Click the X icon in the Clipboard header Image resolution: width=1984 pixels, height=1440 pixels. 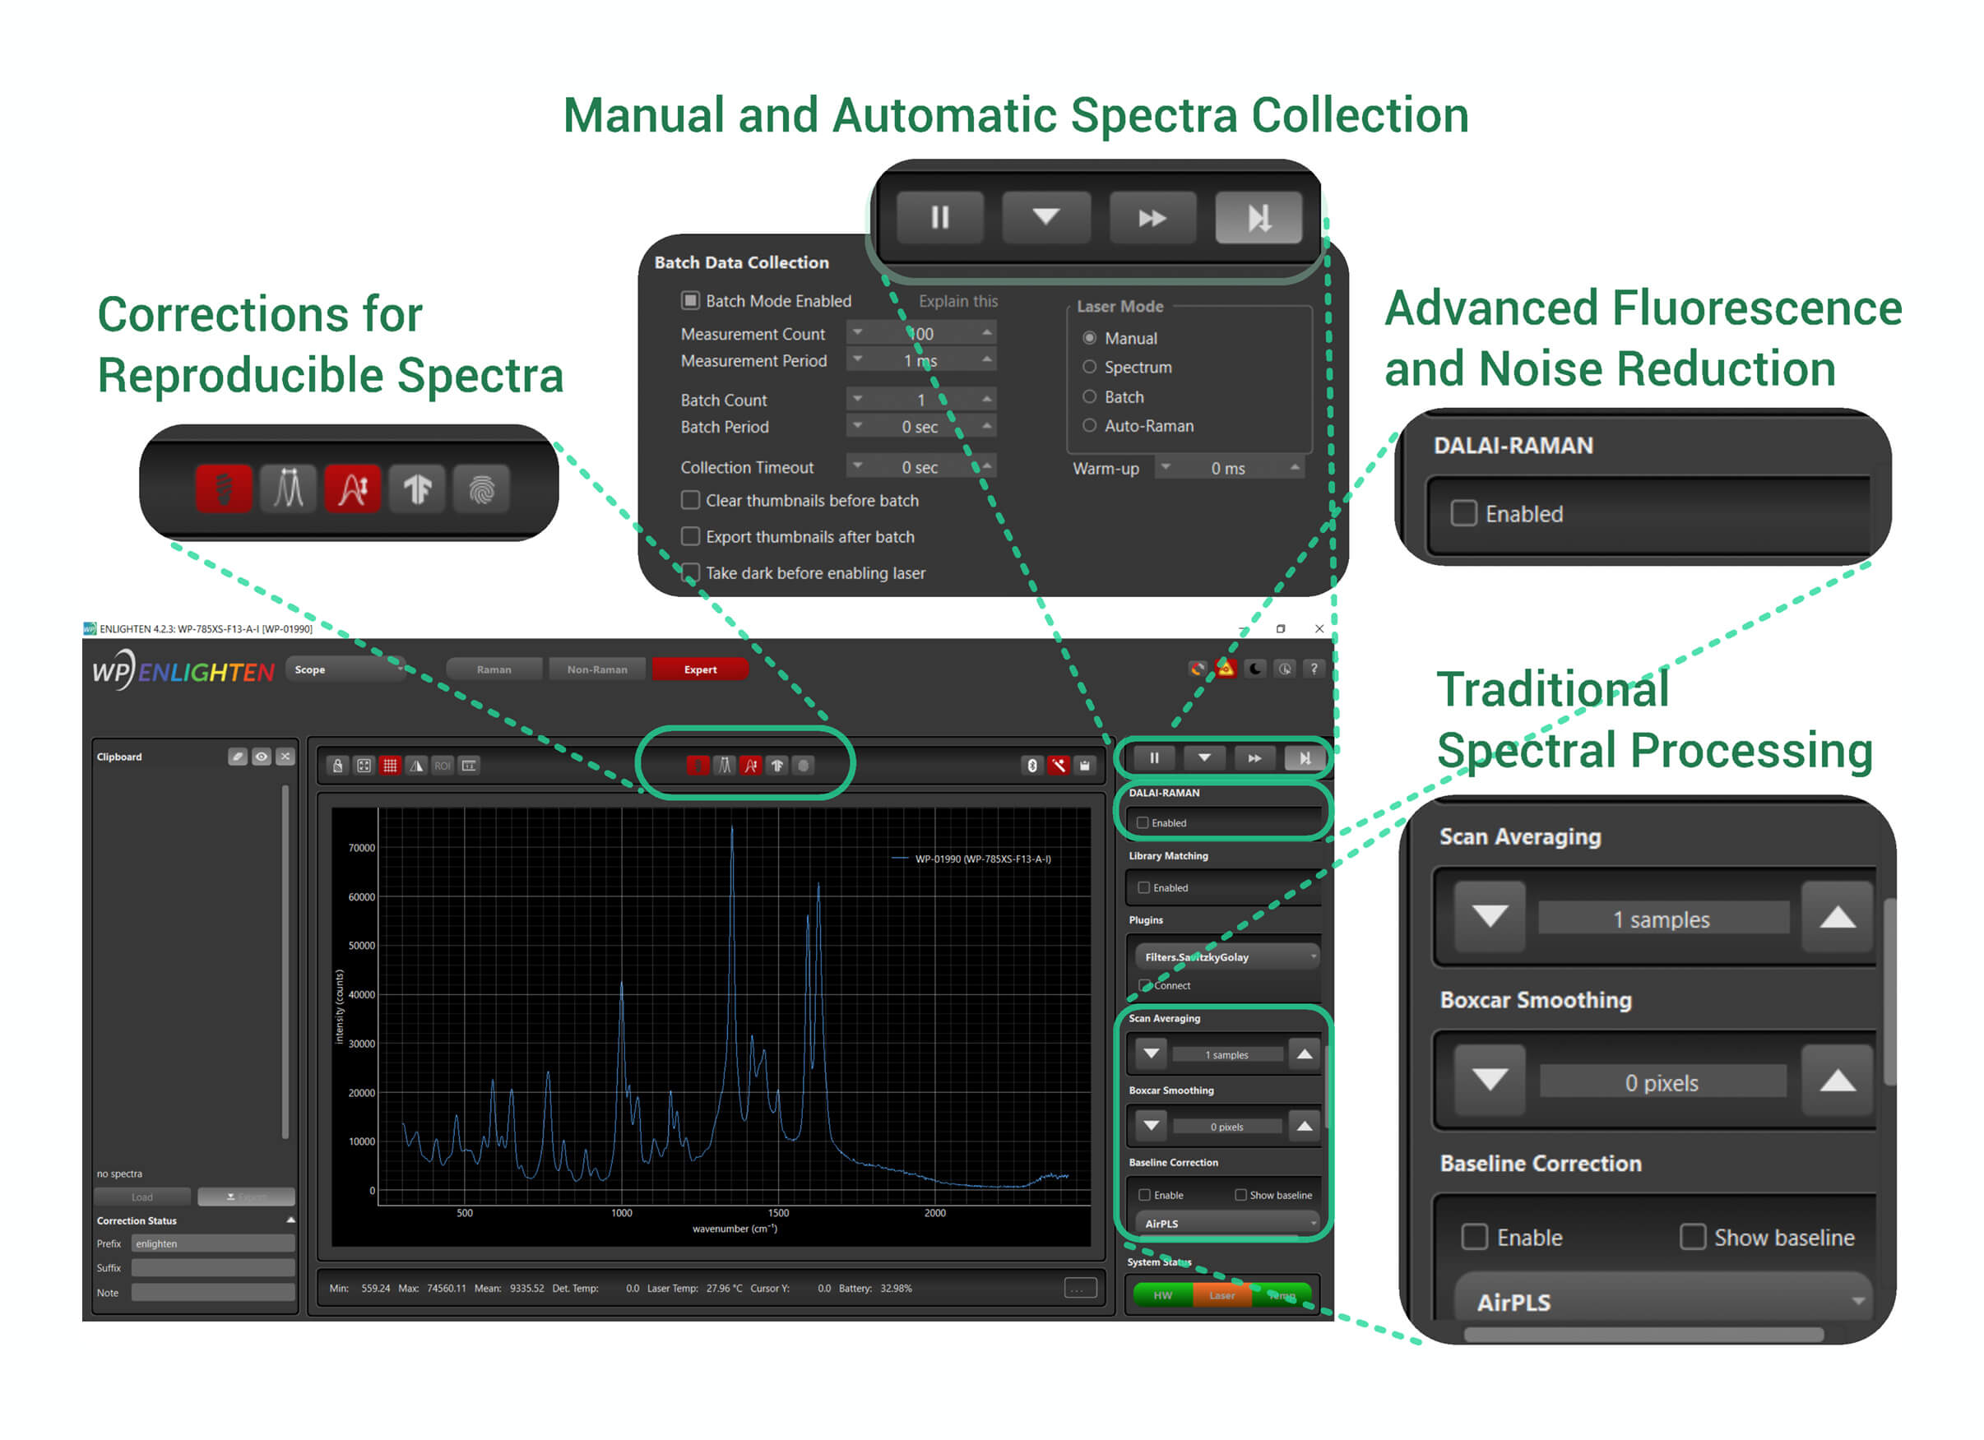[285, 757]
